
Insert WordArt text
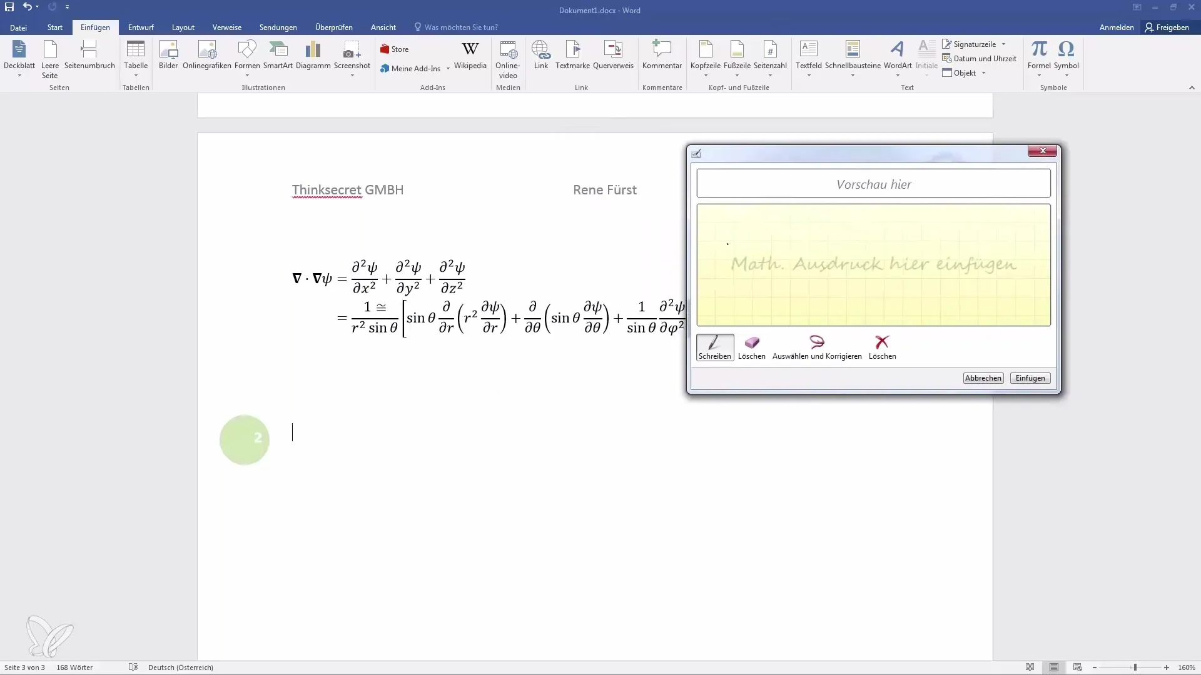(898, 59)
